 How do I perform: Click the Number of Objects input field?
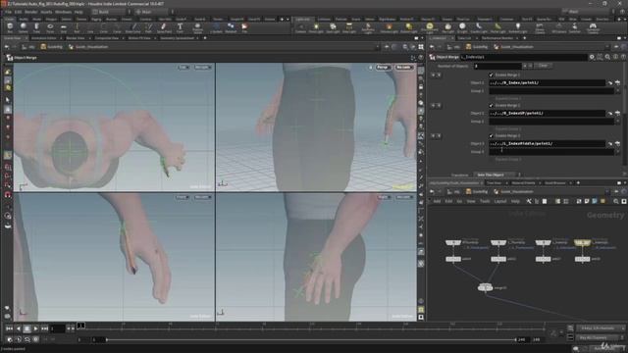(x=497, y=66)
